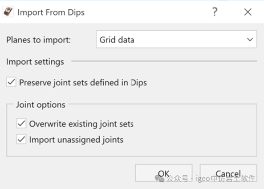Select the Import settings section heading

pos(35,62)
